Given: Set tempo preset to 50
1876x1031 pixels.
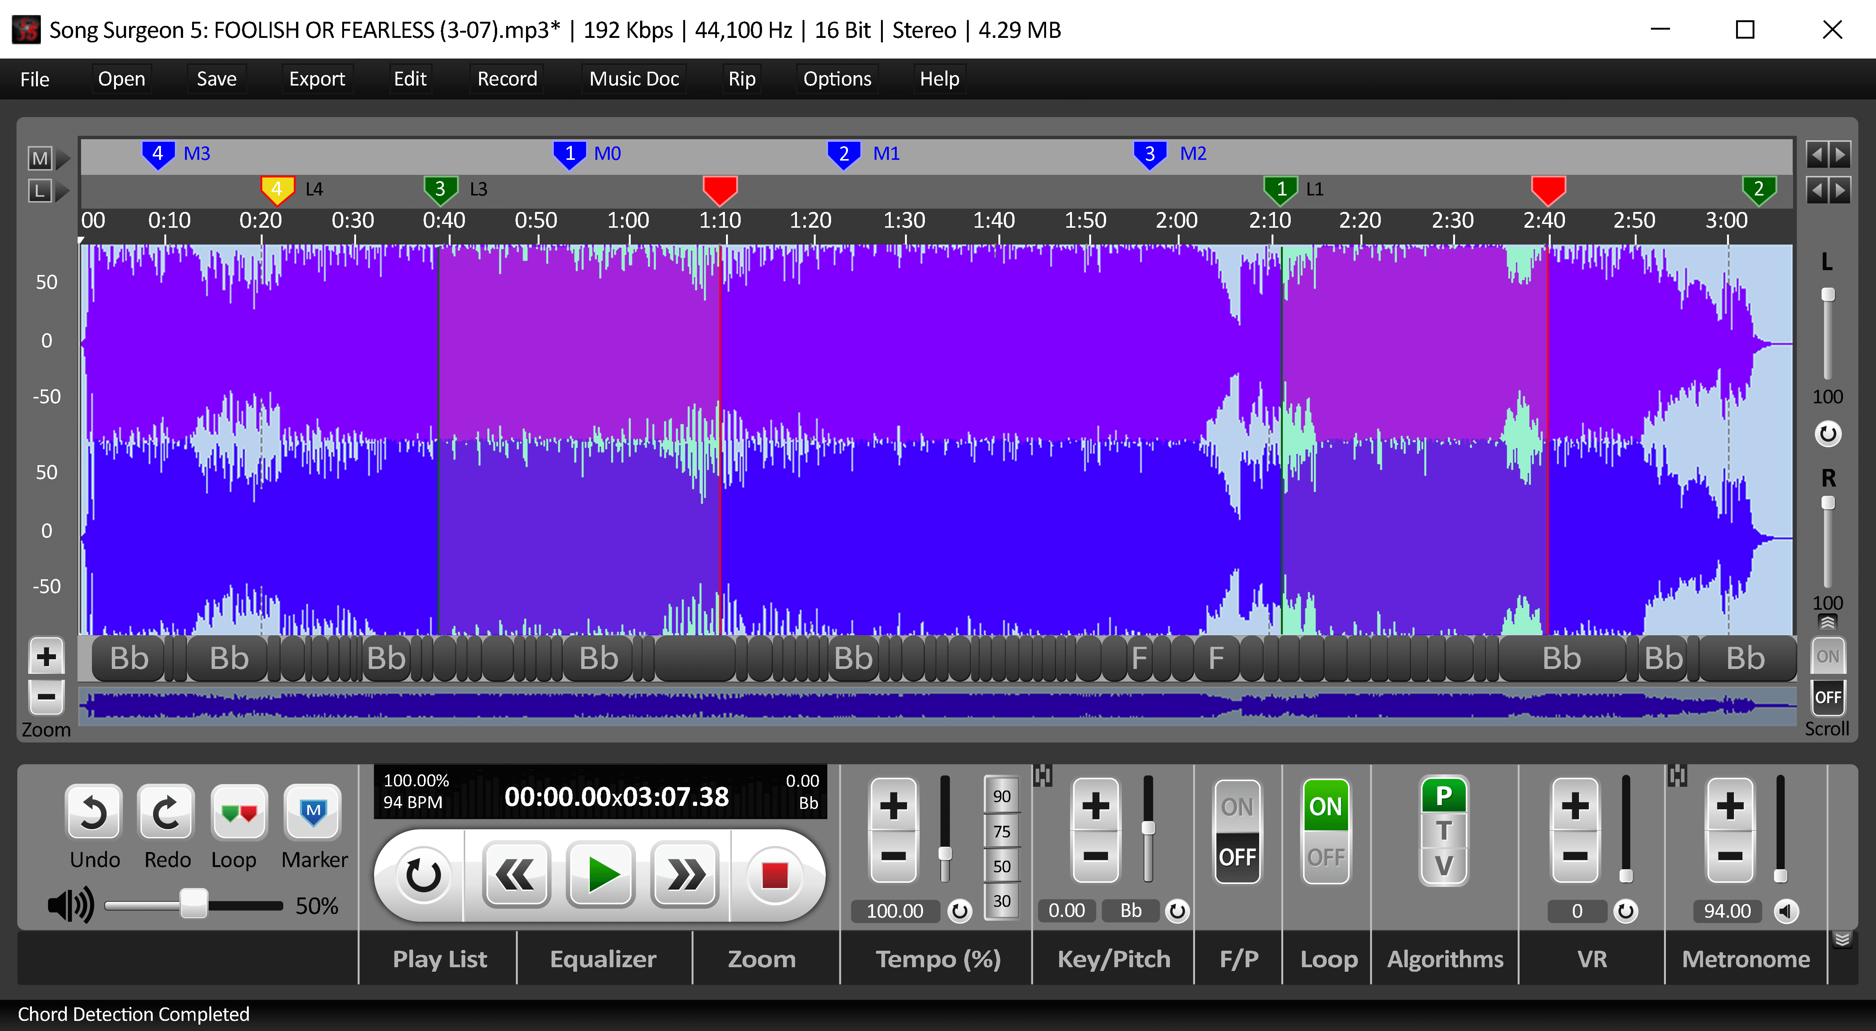Looking at the screenshot, I should point(1001,866).
